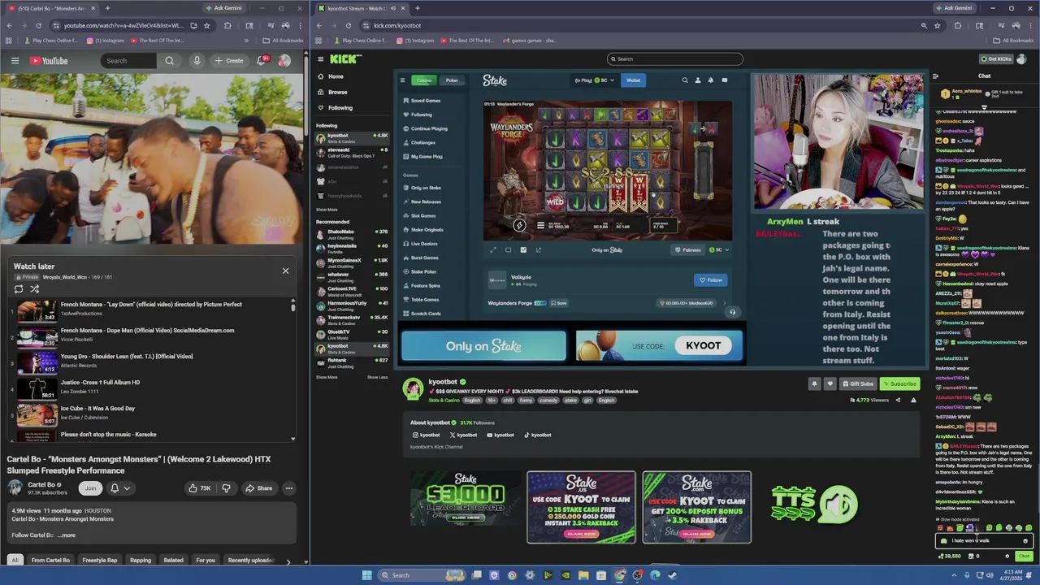
Task: Open Live Dealers in Stake sidebar
Action: coord(423,244)
